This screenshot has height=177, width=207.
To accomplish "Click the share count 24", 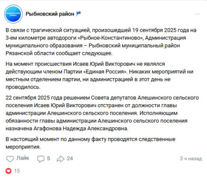I will tap(70, 158).
